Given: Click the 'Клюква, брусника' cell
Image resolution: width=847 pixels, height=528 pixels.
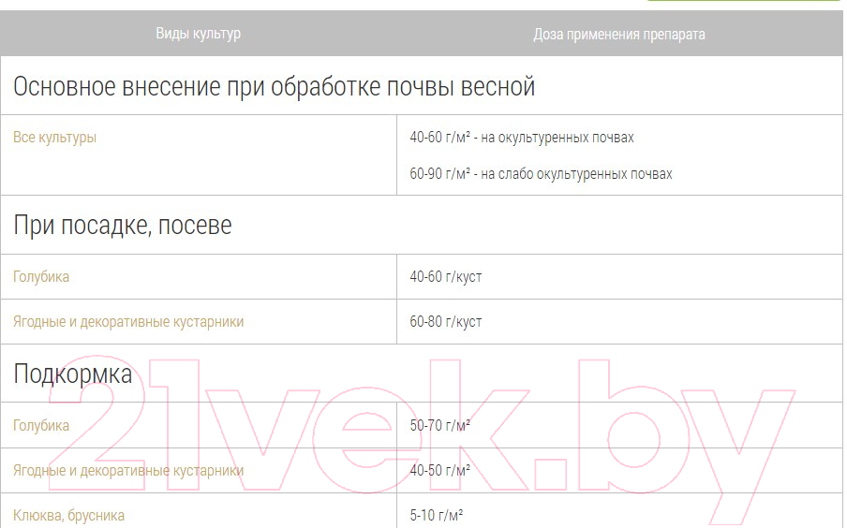Looking at the screenshot, I should 68,516.
